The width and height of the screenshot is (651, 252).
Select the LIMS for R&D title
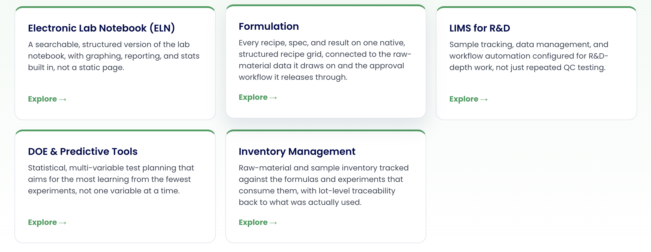point(480,28)
